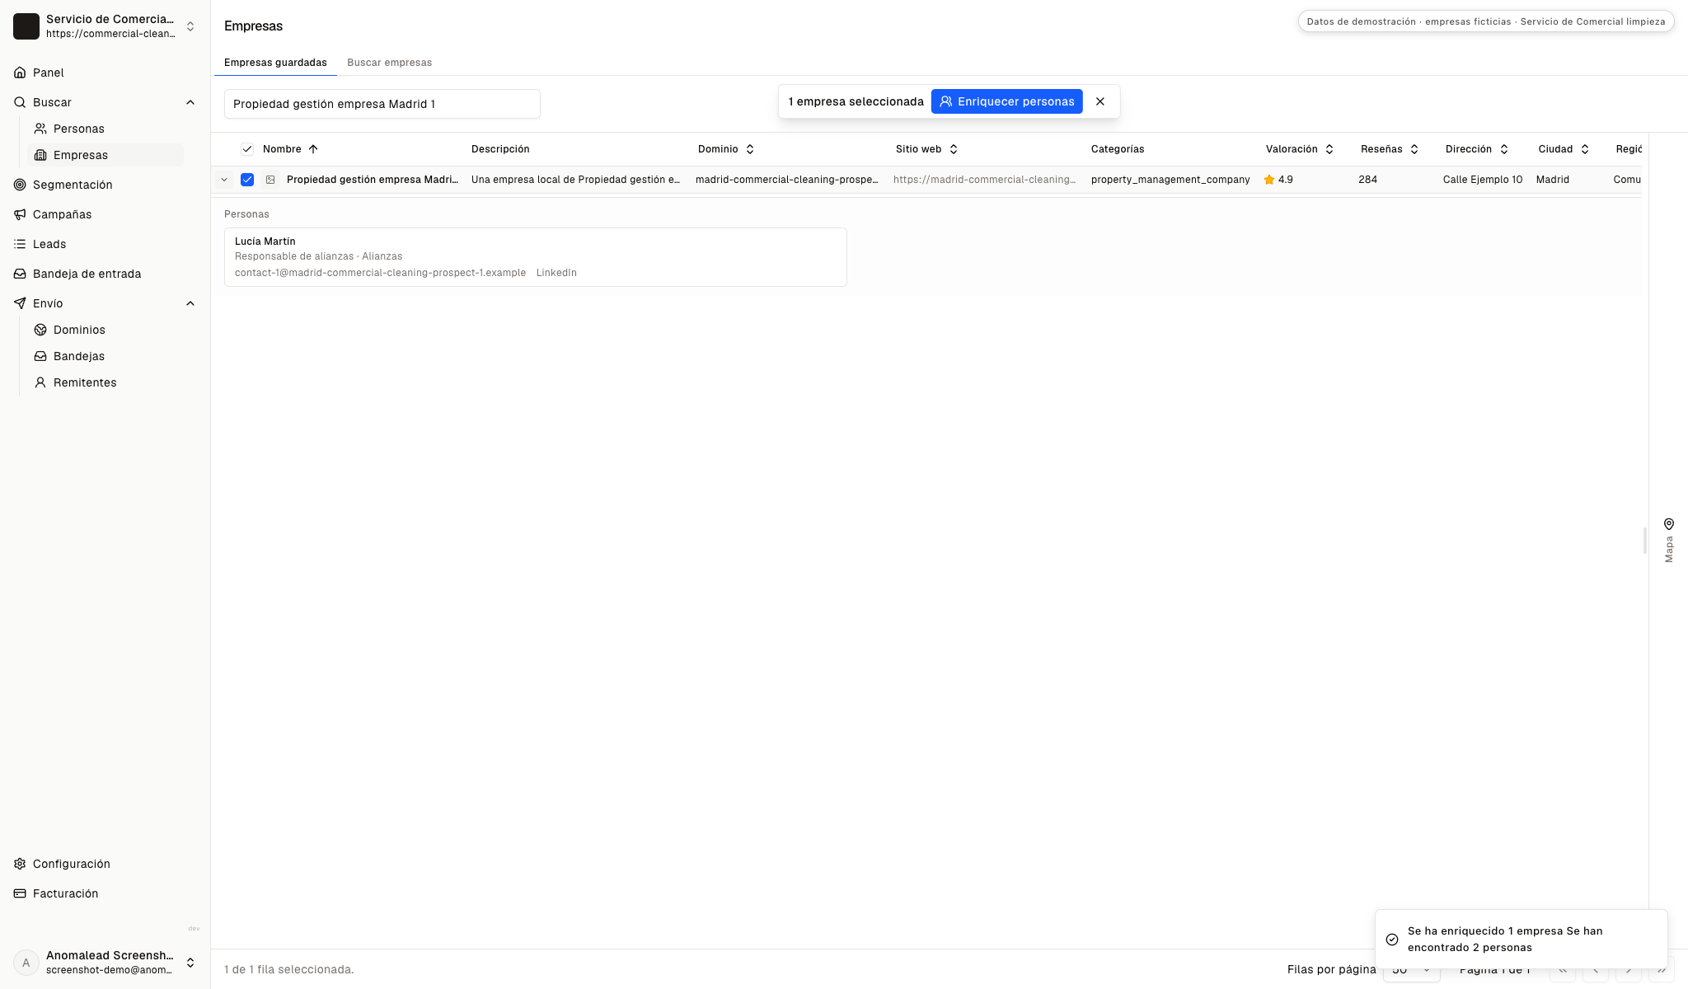Open the Configuración gear icon
The width and height of the screenshot is (1688, 989).
(x=20, y=864)
